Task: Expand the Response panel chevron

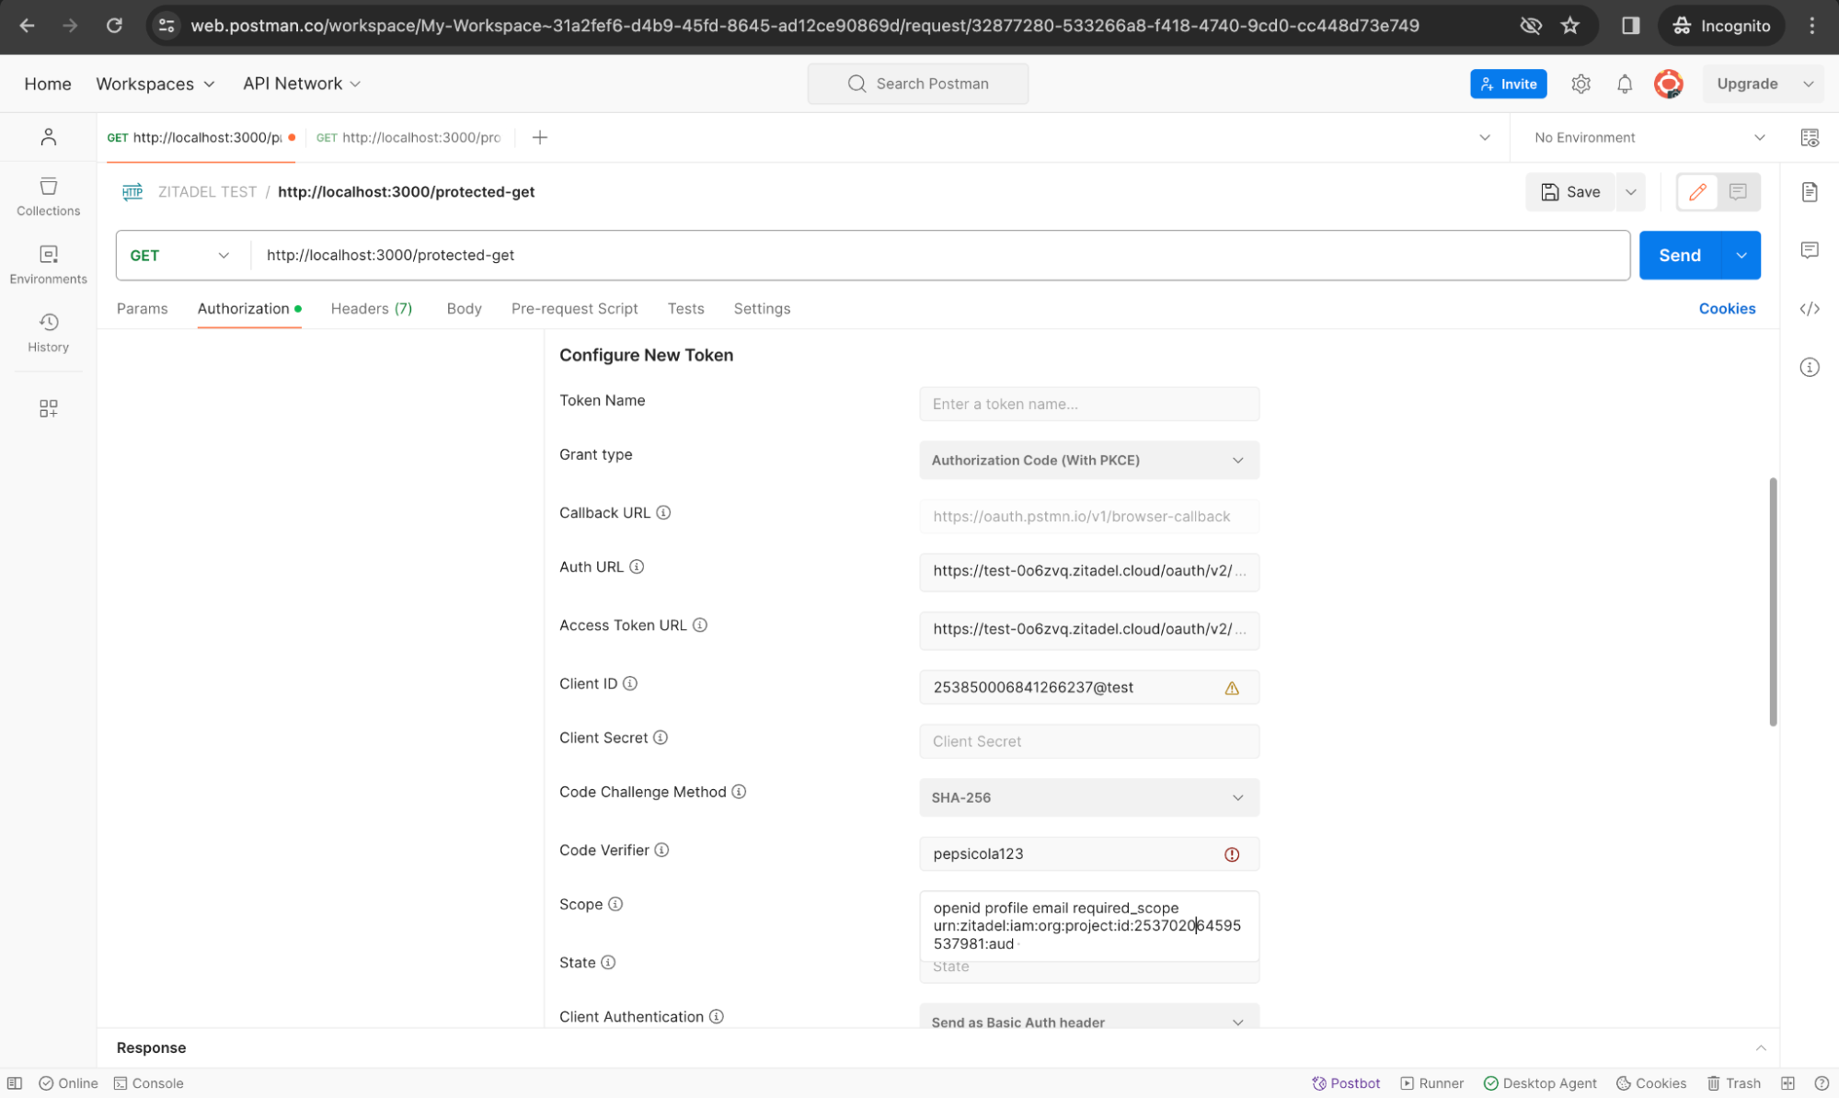Action: point(1760,1047)
